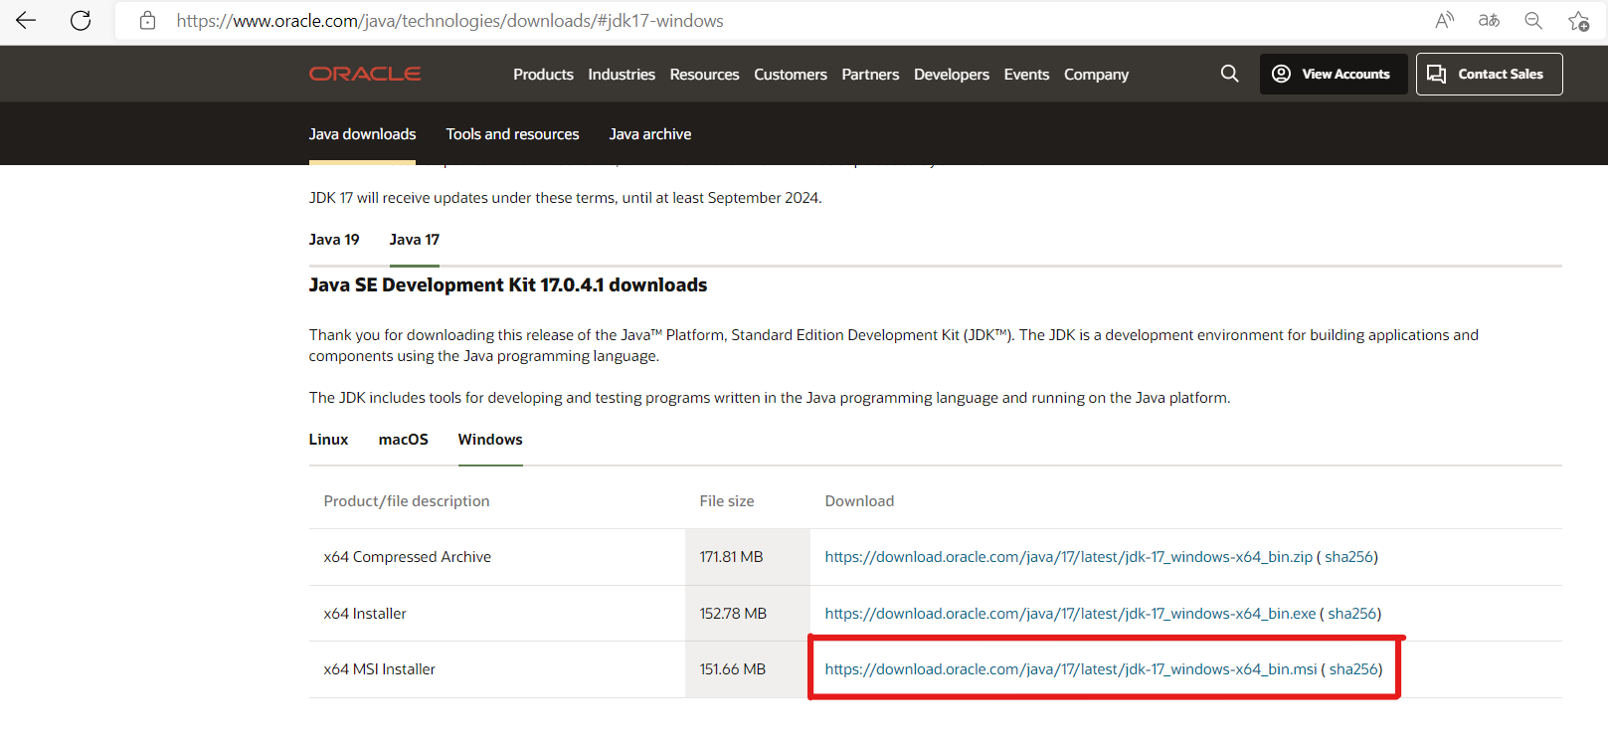The width and height of the screenshot is (1608, 743).
Task: Open sha256 link for the msi installer
Action: [x=1353, y=669]
